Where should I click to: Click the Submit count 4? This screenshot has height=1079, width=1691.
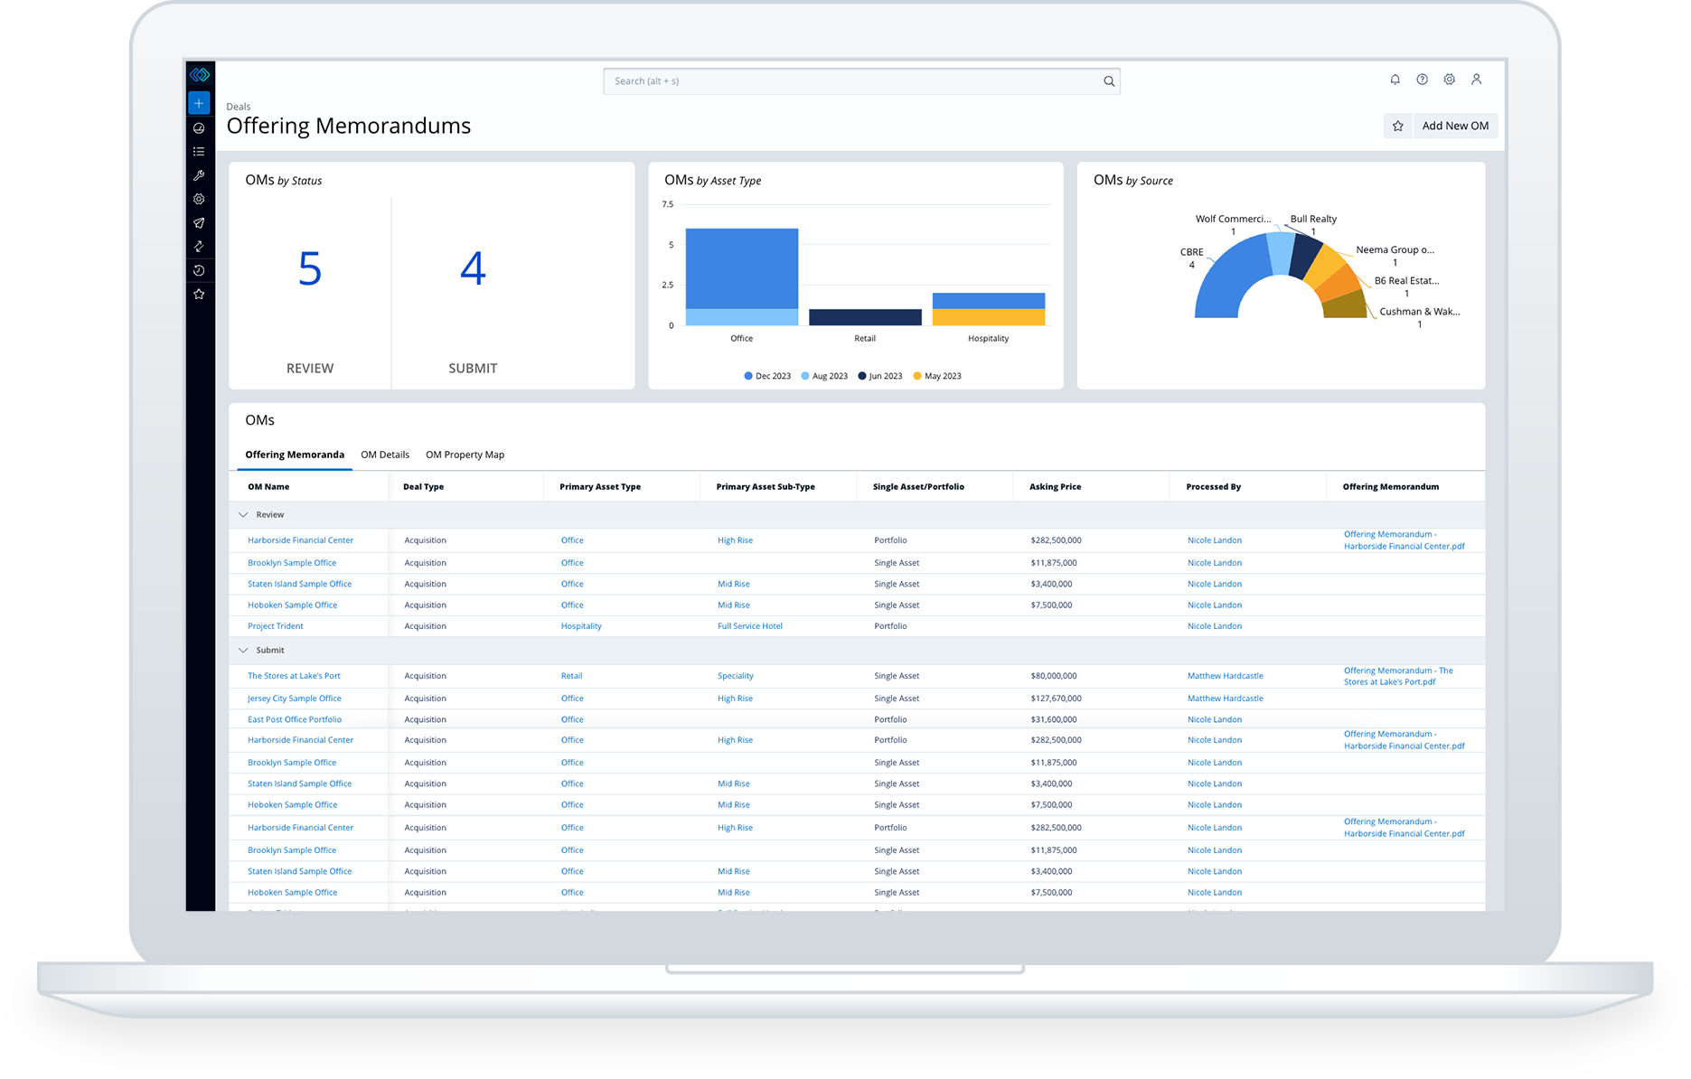pyautogui.click(x=473, y=268)
